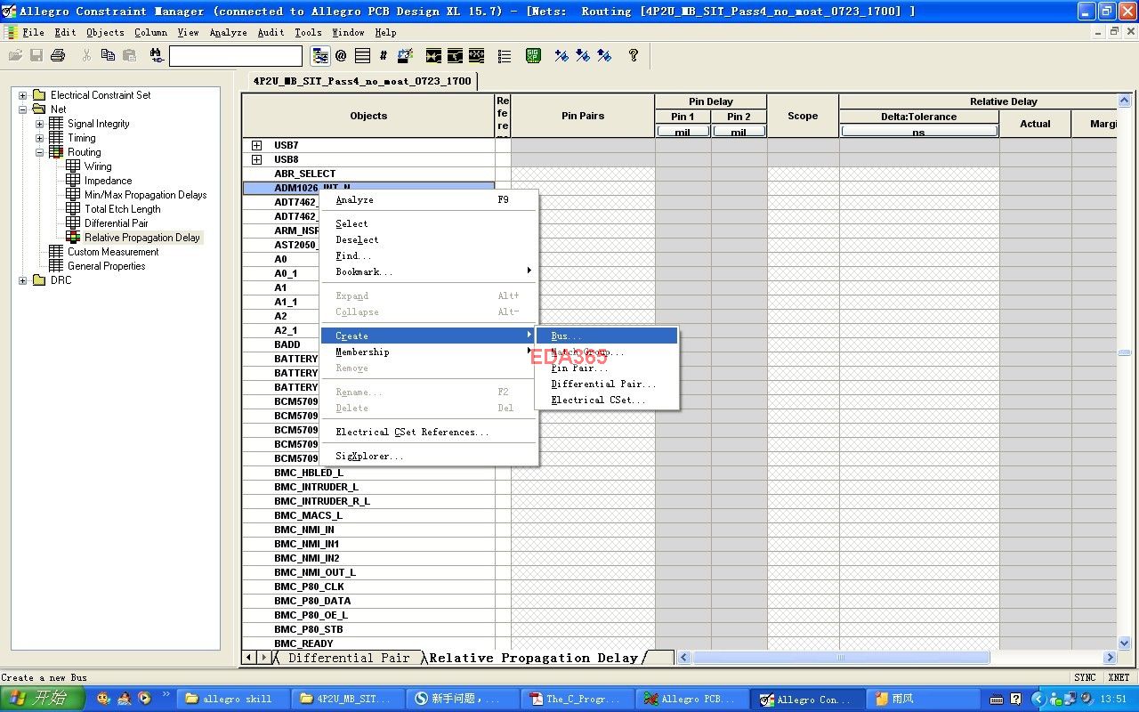This screenshot has height=712, width=1139.
Task: Click the DRC folder icon in tree
Action: [x=38, y=280]
